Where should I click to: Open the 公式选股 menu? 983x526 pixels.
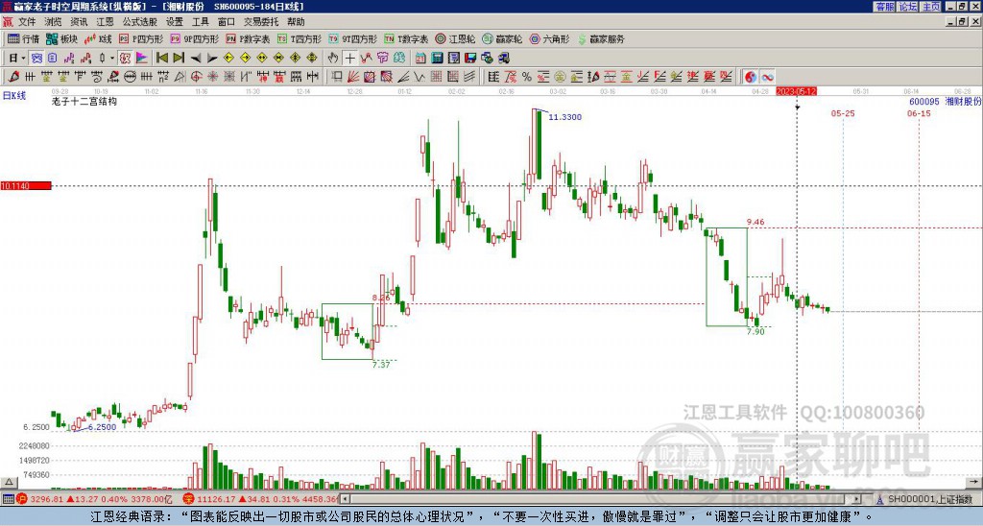coord(140,22)
